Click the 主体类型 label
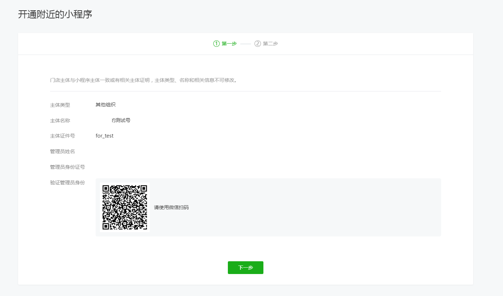The image size is (503, 296). [60, 105]
